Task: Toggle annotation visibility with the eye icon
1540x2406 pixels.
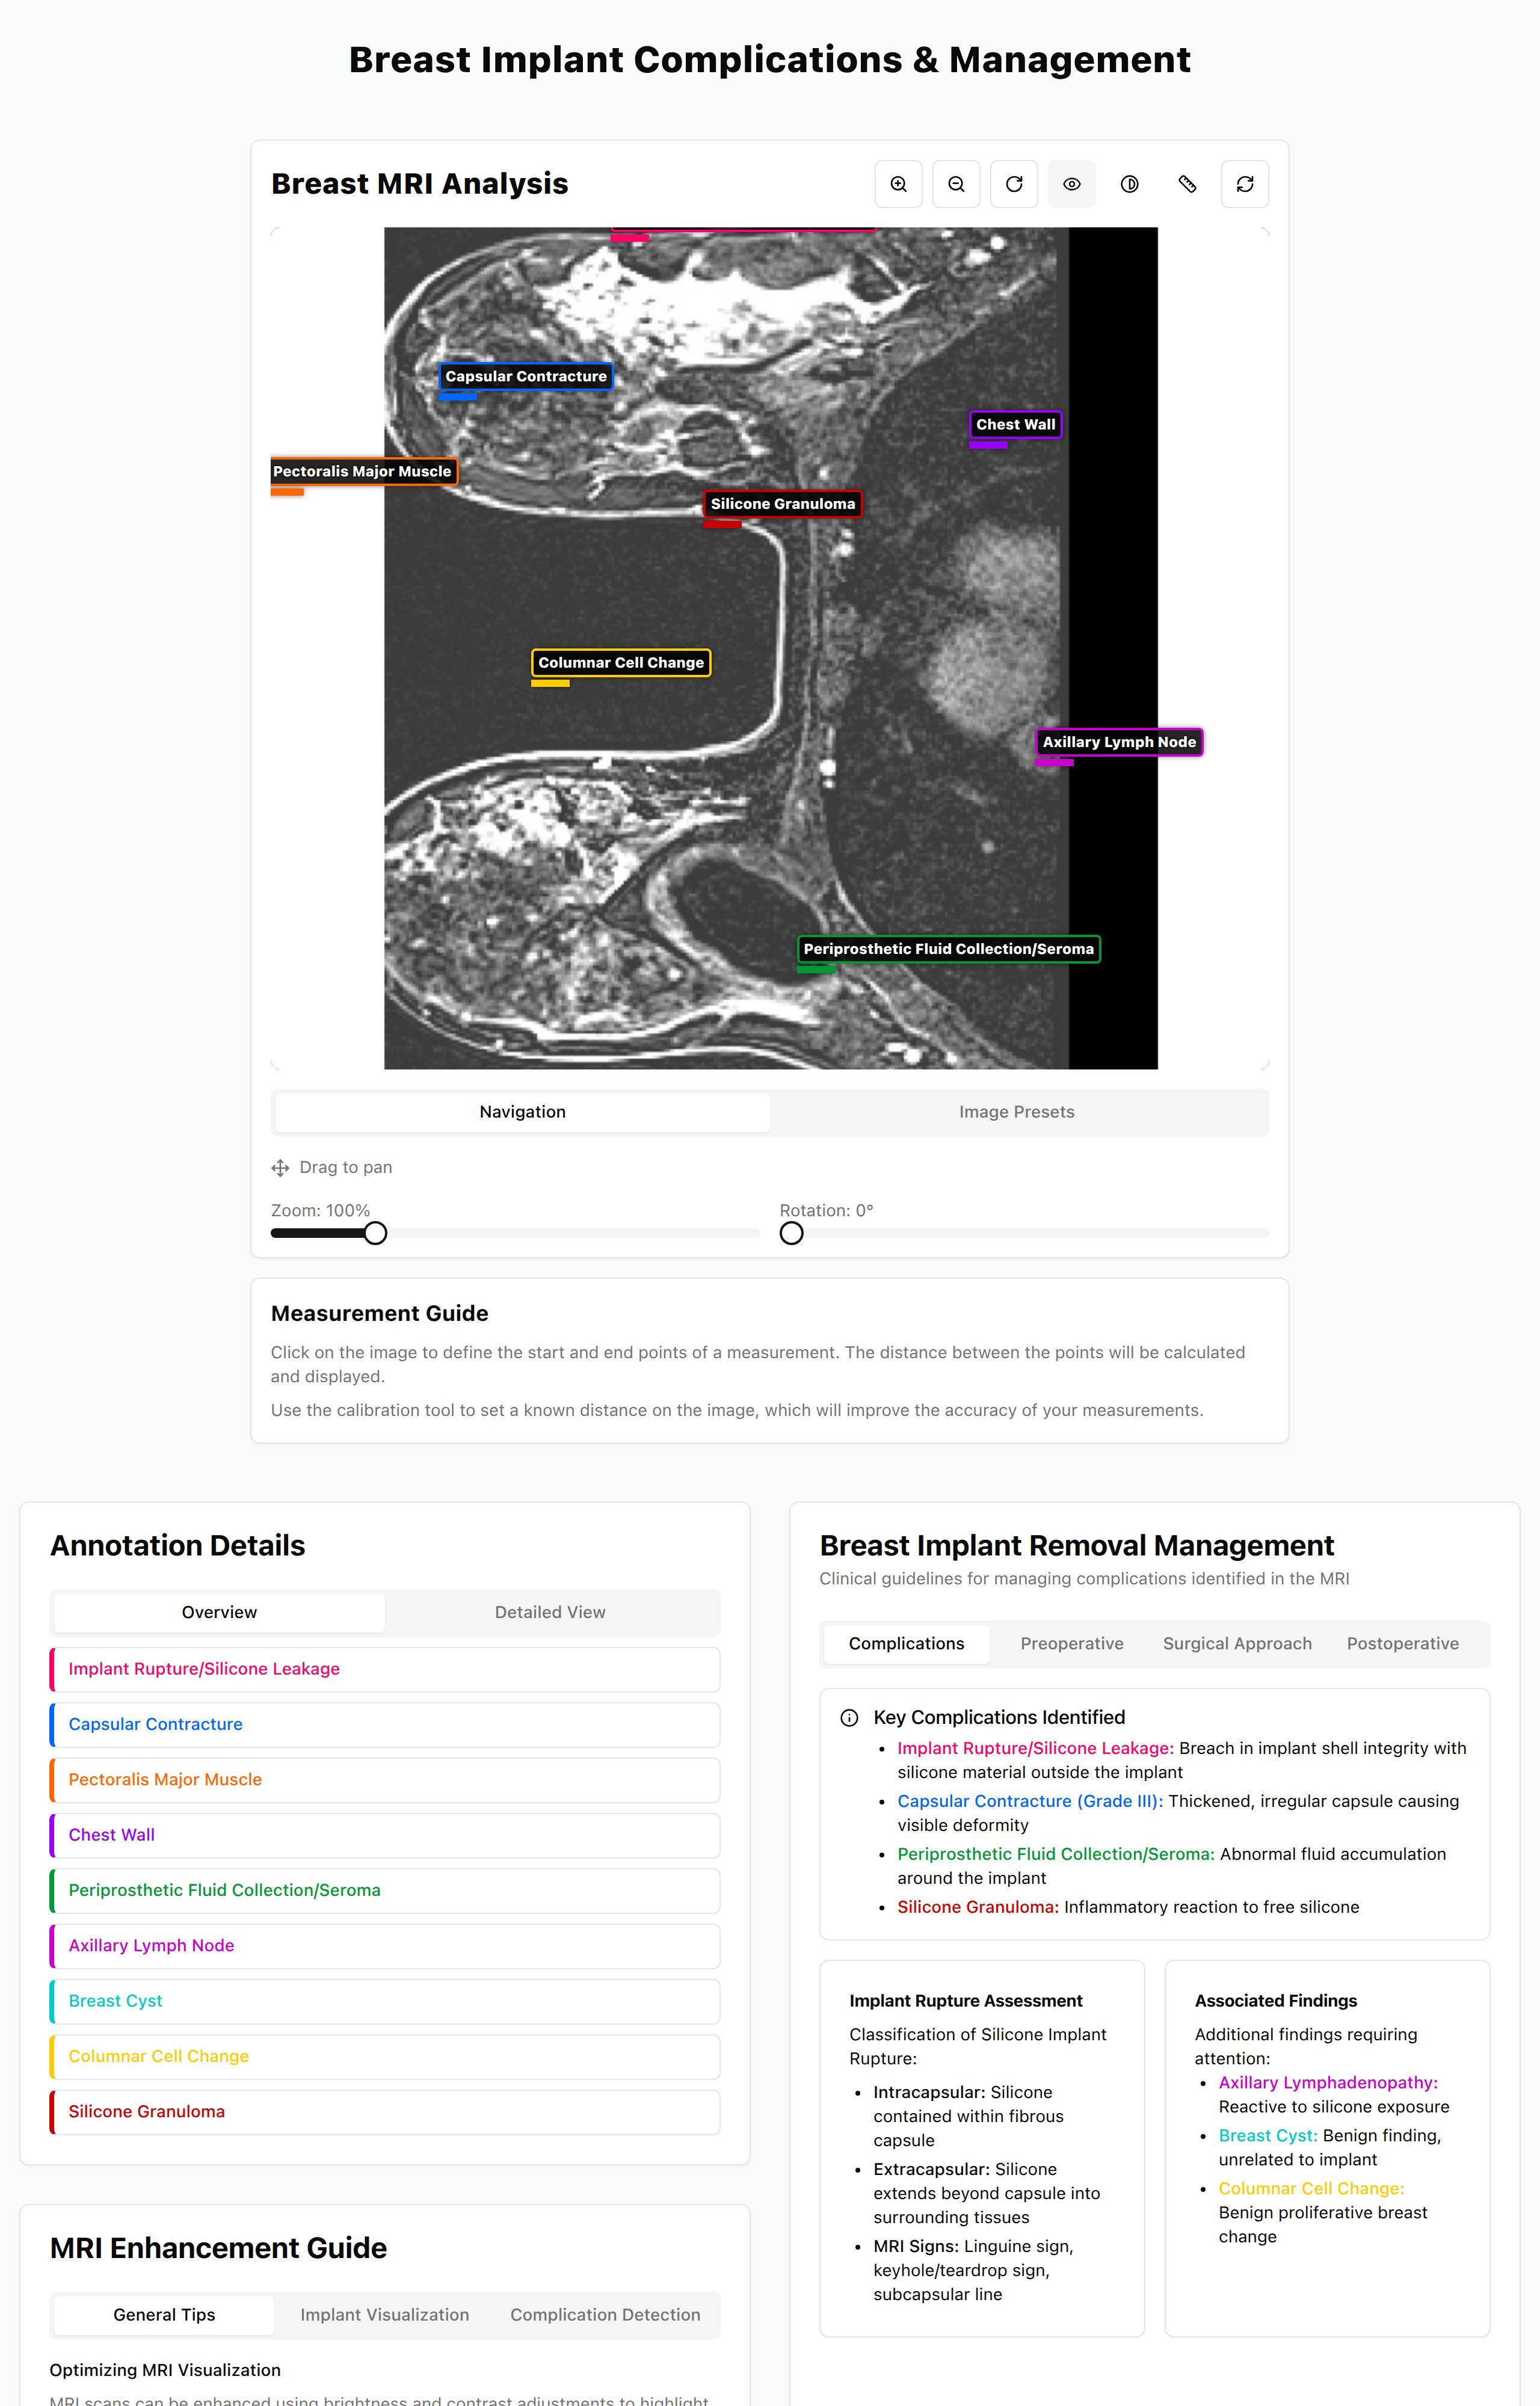Action: click(1072, 184)
